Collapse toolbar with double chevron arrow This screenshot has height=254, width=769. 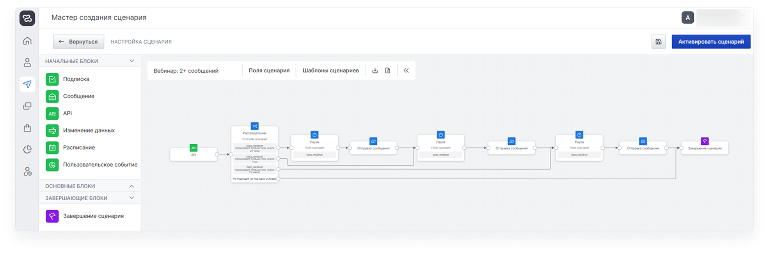tap(406, 70)
